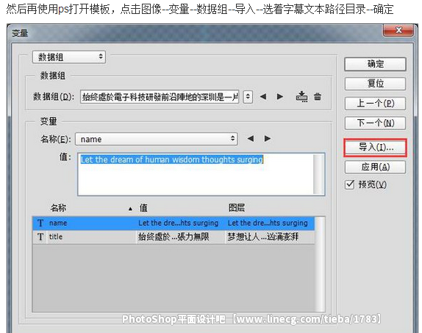The width and height of the screenshot is (422, 333).
Task: Click layer '梦想让人...汹涌澎湃' in title row
Action: pos(263,237)
